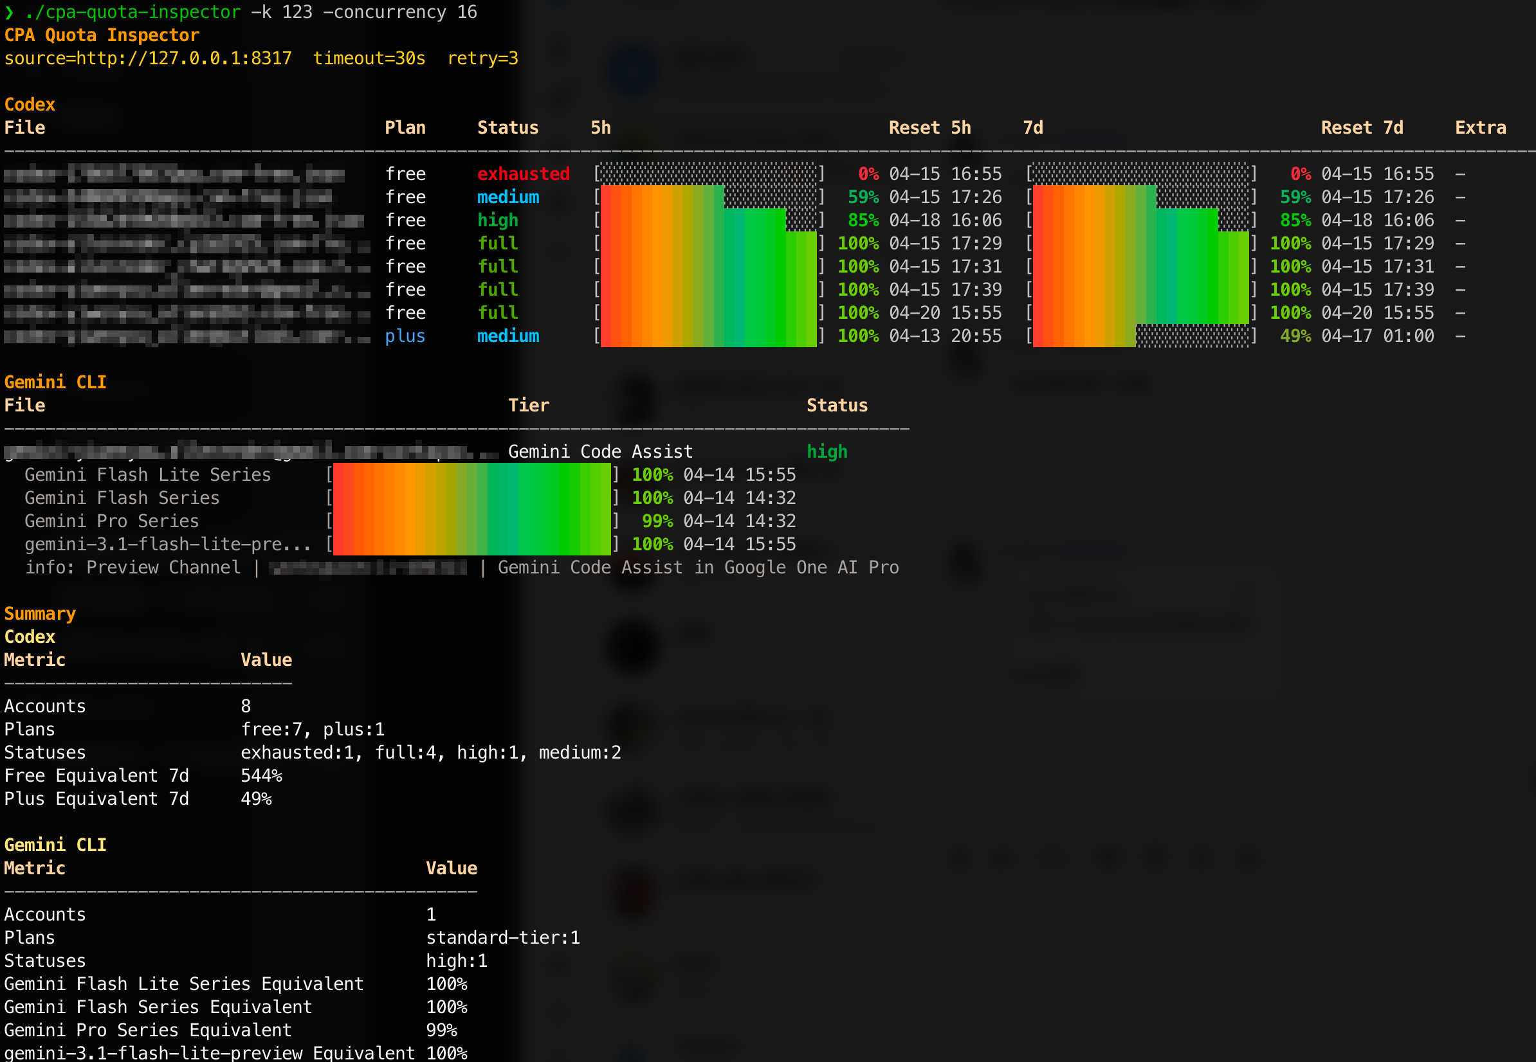
Task: Click the Summary heading
Action: coord(40,613)
